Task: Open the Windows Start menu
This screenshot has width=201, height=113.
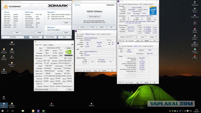Action: tap(2, 111)
